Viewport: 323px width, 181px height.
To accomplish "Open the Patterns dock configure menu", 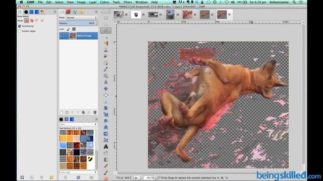I will coord(96,119).
